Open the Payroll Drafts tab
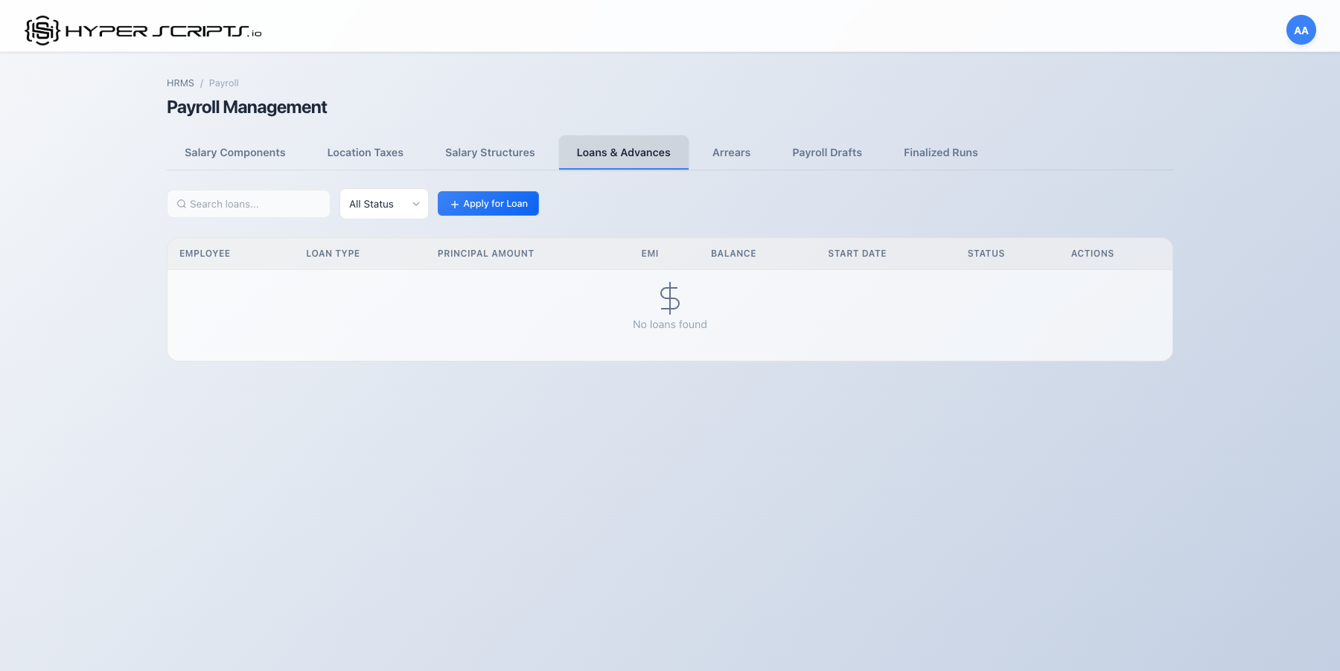This screenshot has width=1340, height=671. [826, 152]
